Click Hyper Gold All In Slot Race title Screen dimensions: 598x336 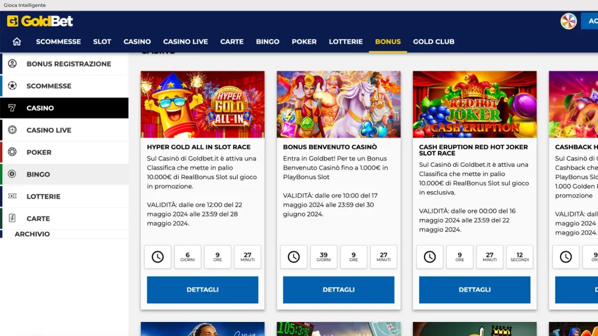coord(199,147)
